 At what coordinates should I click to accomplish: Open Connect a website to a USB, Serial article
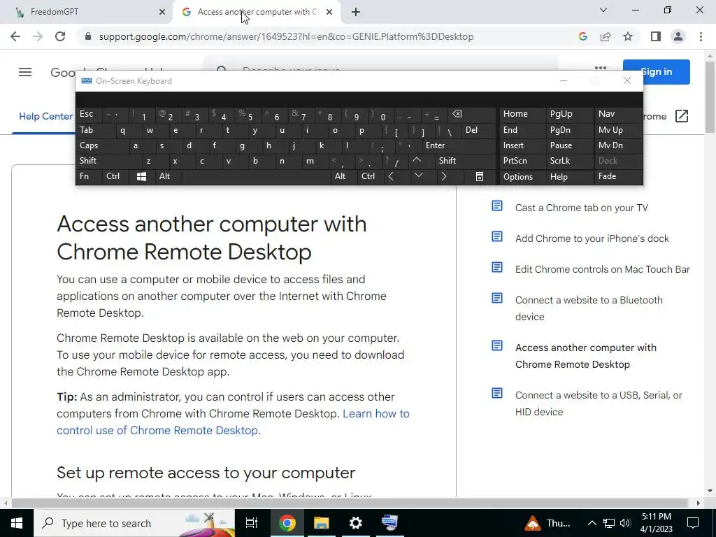(x=599, y=403)
